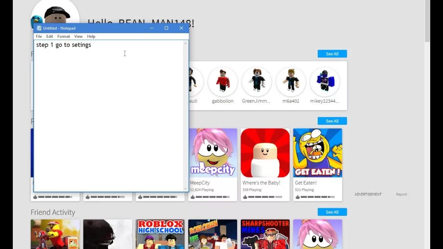Open the MeepCity game thumbnail
The image size is (443, 249).
(x=213, y=153)
